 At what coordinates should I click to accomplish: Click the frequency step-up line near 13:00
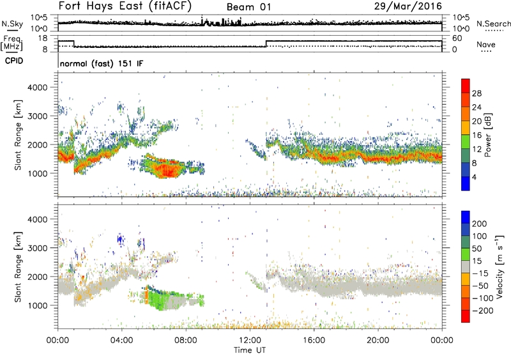(266, 43)
